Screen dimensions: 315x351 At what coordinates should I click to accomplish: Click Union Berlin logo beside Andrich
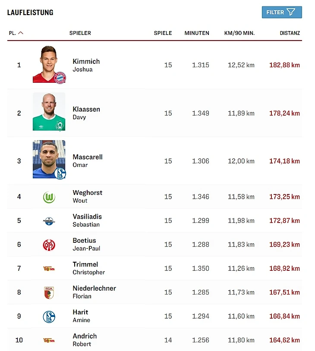click(49, 340)
